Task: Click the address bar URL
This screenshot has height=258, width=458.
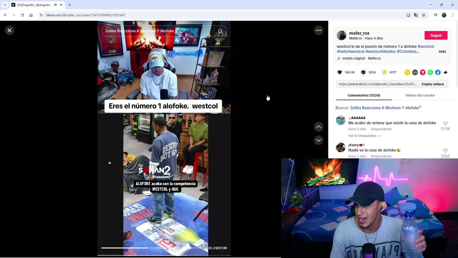Action: click(86, 15)
